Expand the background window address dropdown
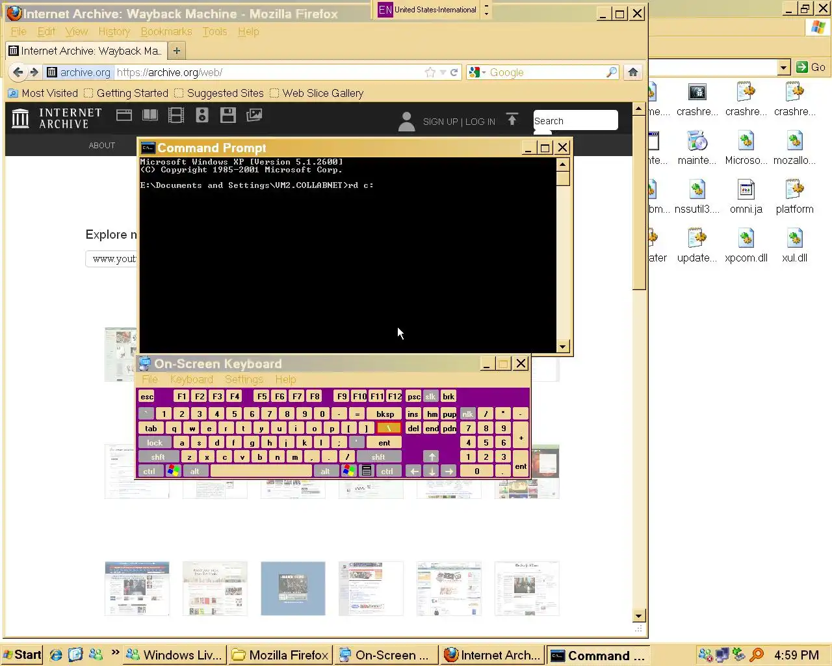 (x=784, y=67)
